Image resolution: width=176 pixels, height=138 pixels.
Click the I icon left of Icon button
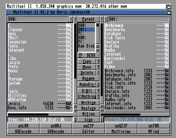pos(75,119)
